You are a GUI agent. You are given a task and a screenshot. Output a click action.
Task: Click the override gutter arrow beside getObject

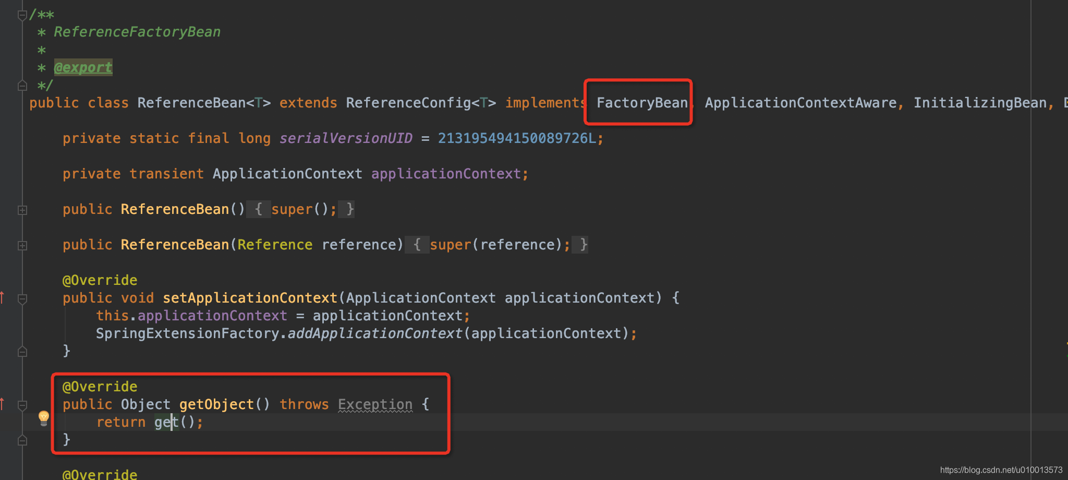(3, 404)
